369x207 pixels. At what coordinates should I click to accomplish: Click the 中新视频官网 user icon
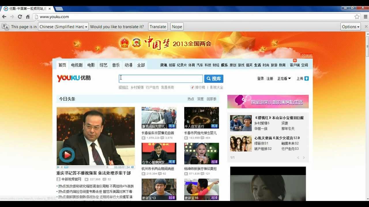59,179
